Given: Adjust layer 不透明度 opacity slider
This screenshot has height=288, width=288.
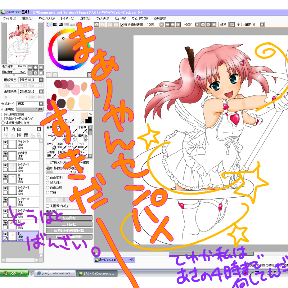Looking at the screenshot, I should [x=30, y=109].
